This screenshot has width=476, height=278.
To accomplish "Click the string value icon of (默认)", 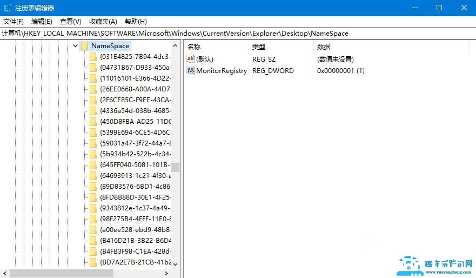I will tap(191, 59).
